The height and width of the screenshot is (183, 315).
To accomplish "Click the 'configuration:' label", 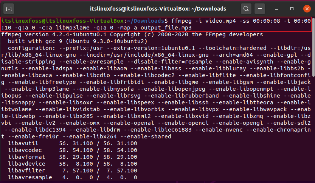I will click(32, 48).
